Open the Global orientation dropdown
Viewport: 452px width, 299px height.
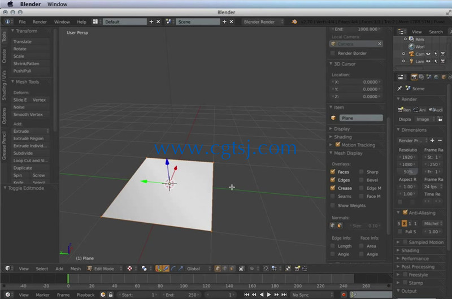[x=199, y=268]
